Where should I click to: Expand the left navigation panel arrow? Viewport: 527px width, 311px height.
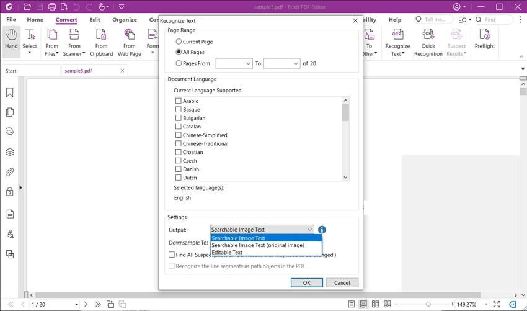(20, 187)
